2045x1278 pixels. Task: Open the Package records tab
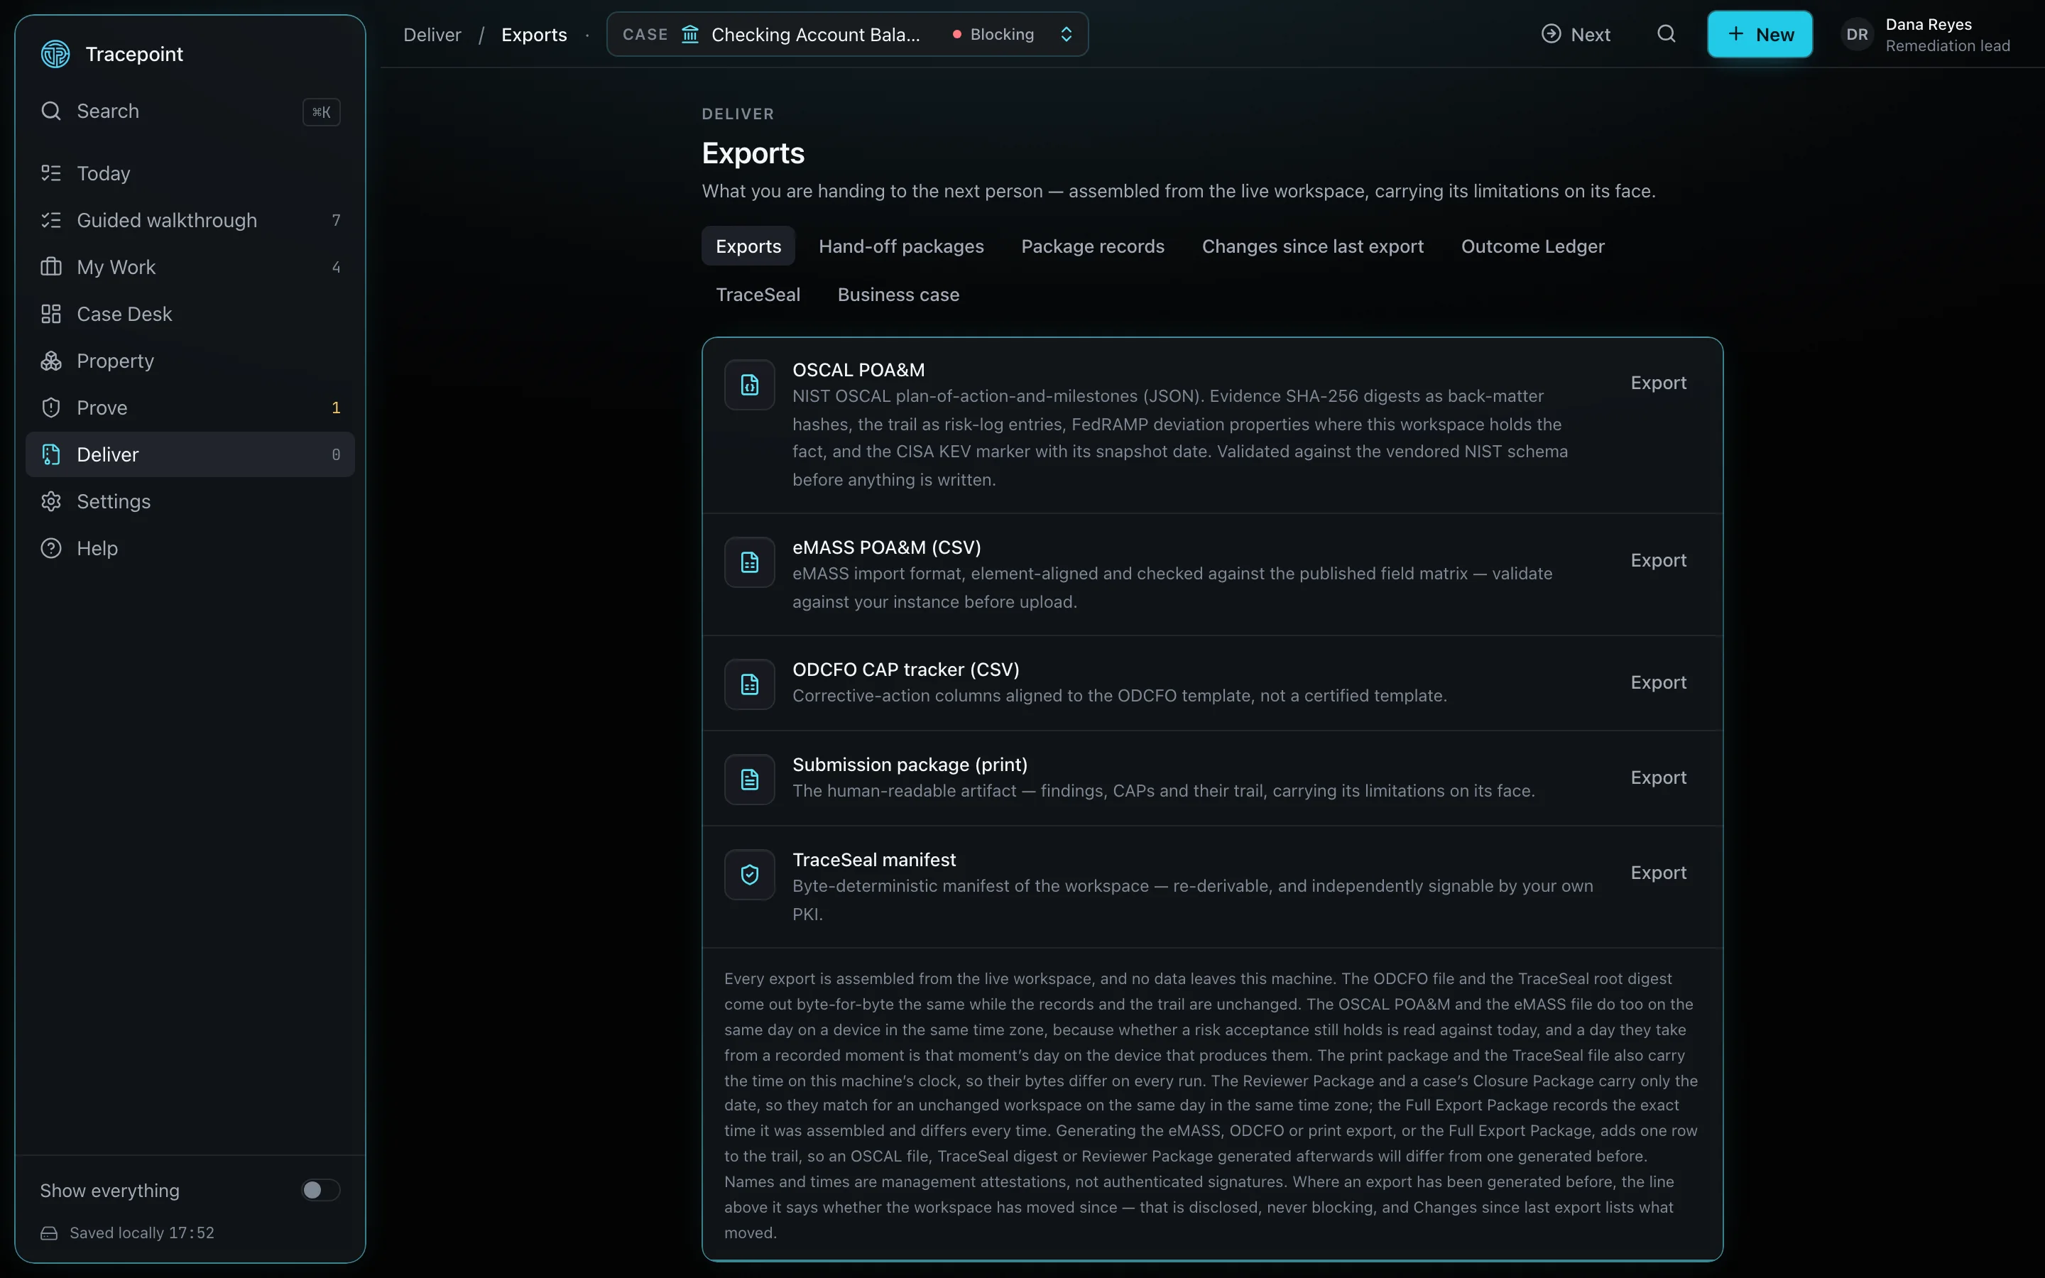[1093, 246]
